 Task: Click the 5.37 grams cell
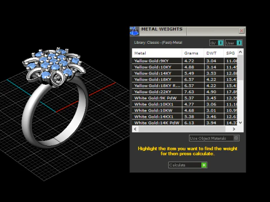click(193, 98)
